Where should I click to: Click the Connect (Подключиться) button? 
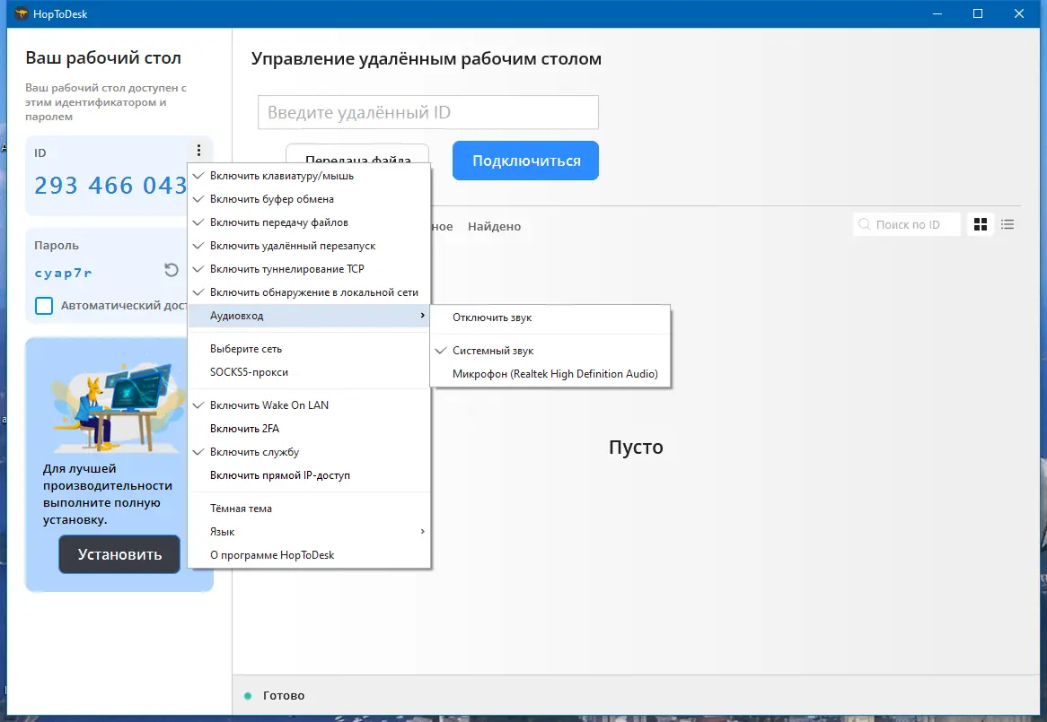(x=525, y=161)
